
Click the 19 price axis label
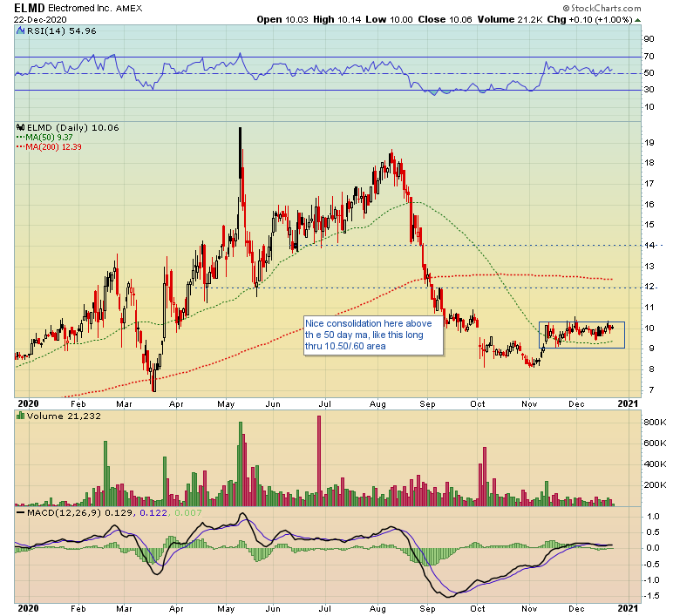(649, 142)
